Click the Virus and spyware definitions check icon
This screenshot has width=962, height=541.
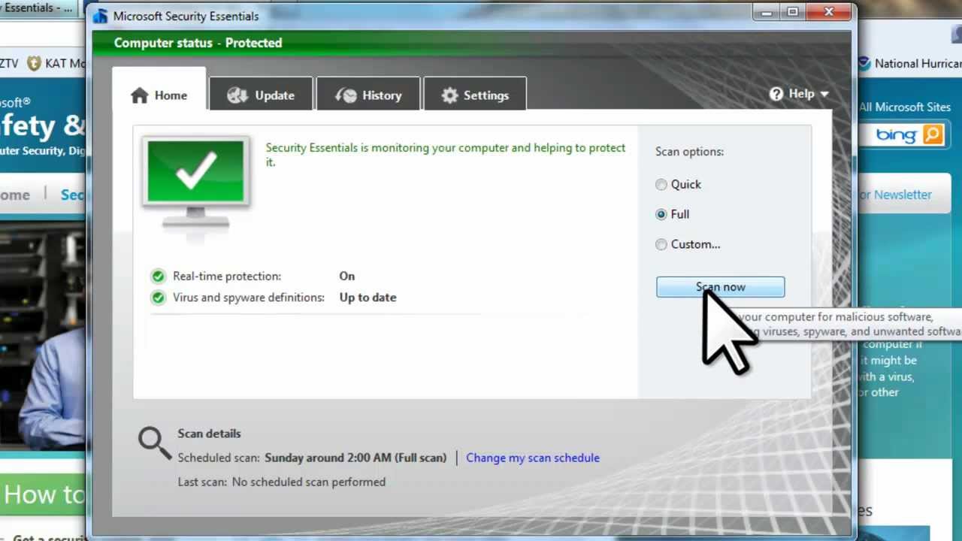(158, 298)
